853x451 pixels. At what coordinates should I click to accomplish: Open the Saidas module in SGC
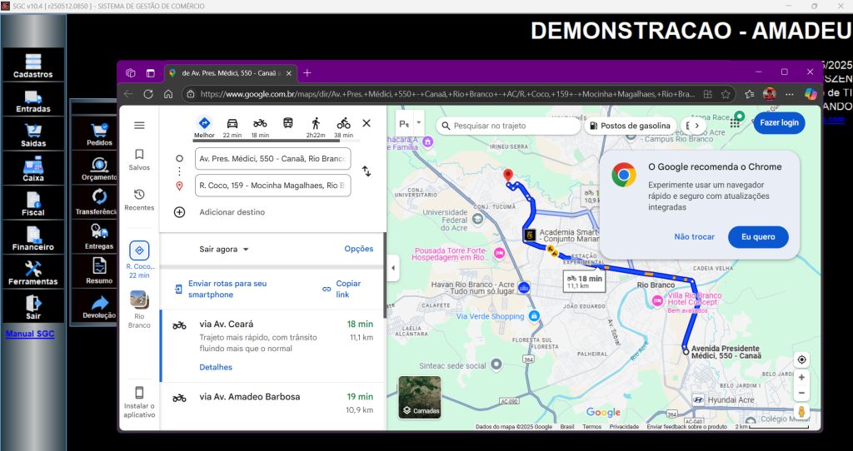tap(33, 134)
